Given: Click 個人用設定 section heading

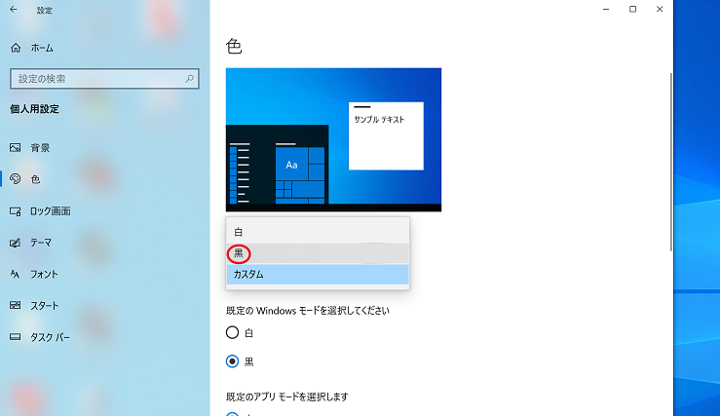Looking at the screenshot, I should coord(34,109).
